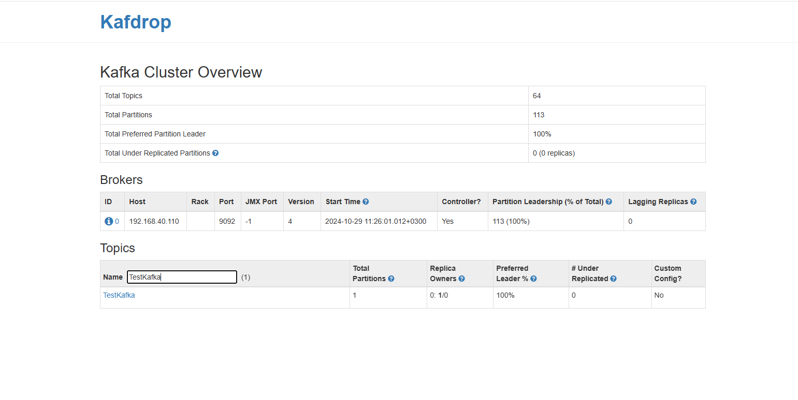
Task: Click the topic count (1) beside filter
Action: [245, 277]
